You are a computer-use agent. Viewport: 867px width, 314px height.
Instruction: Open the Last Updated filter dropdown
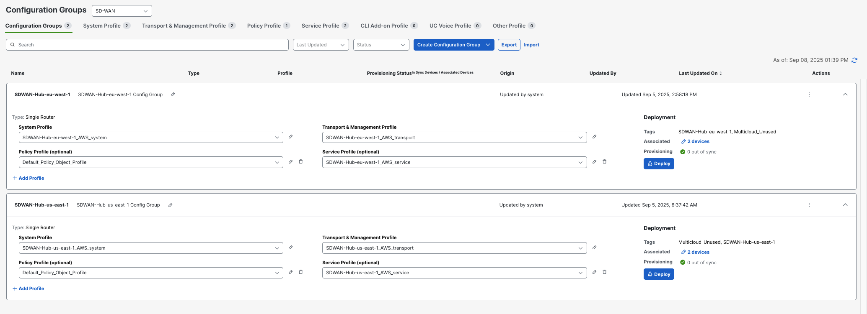pyautogui.click(x=321, y=45)
